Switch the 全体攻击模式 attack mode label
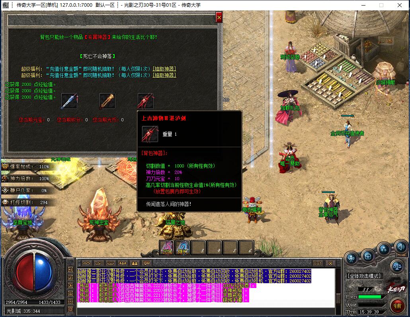 (x=364, y=276)
